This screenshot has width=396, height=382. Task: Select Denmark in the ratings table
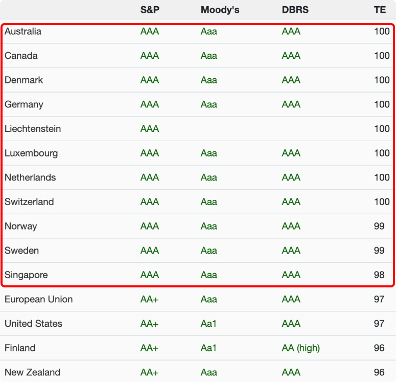coord(24,80)
